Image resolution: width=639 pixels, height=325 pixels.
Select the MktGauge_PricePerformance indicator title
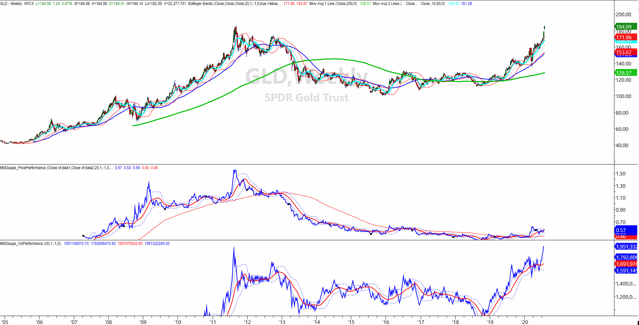point(23,168)
